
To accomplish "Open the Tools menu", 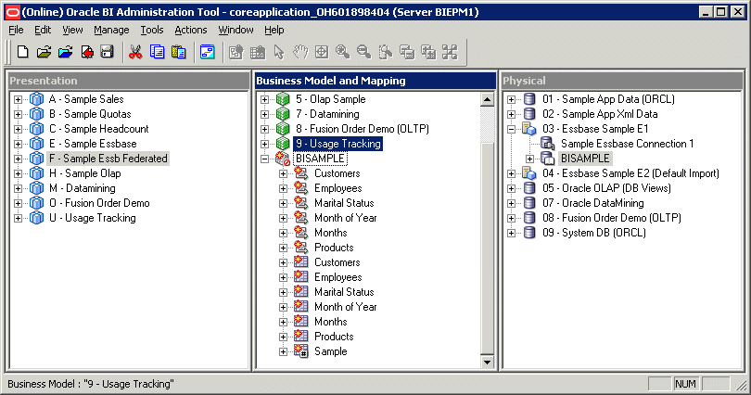I will pos(152,30).
